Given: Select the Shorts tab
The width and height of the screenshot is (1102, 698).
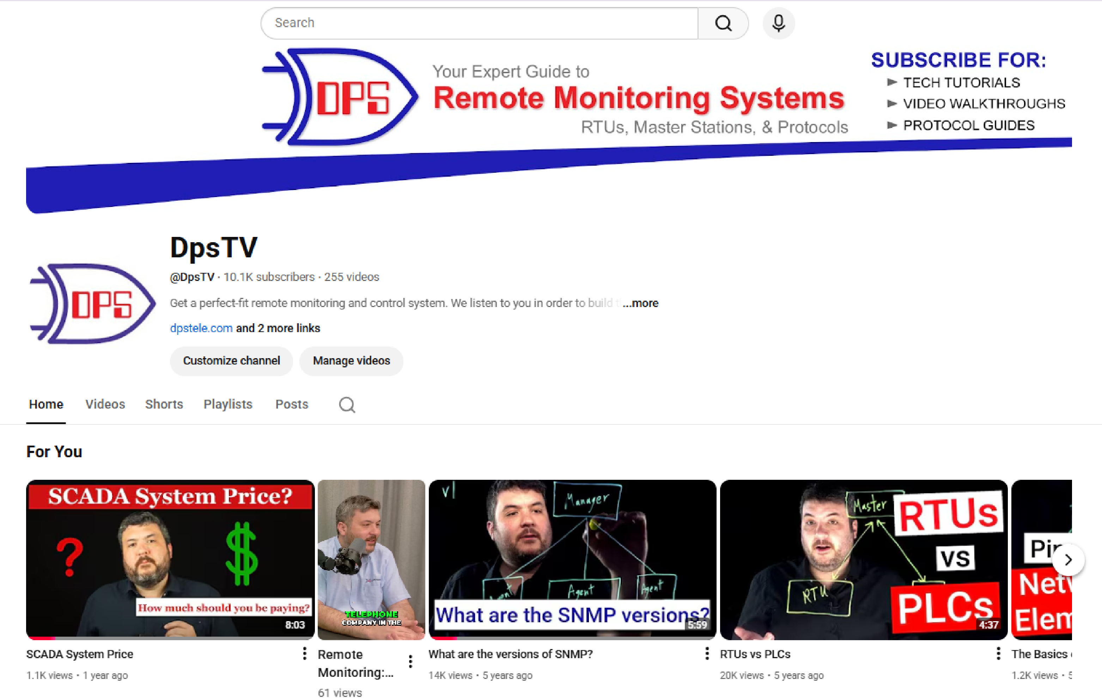Looking at the screenshot, I should (x=164, y=404).
